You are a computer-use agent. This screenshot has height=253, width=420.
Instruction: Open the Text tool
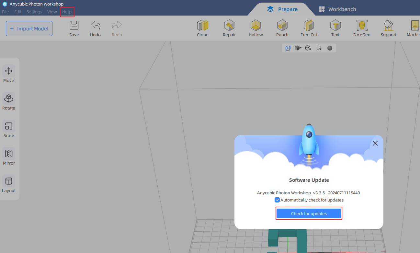(x=335, y=29)
